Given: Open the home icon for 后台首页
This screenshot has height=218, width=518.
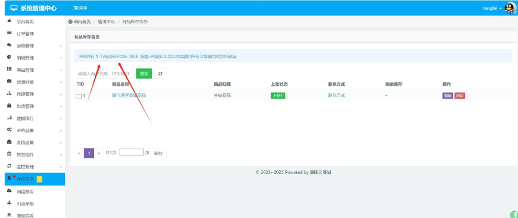Looking at the screenshot, I should (x=9, y=21).
